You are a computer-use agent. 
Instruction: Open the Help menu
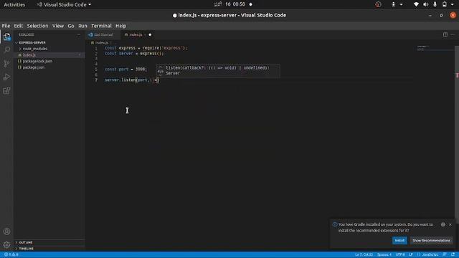coord(120,26)
